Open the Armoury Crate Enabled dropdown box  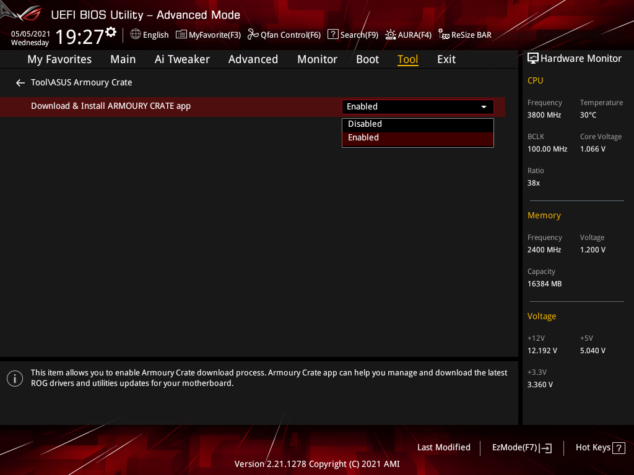(418, 106)
